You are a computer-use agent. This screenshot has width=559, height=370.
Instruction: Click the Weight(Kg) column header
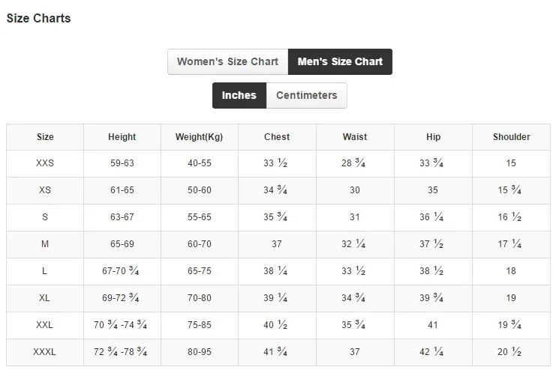[x=200, y=137]
